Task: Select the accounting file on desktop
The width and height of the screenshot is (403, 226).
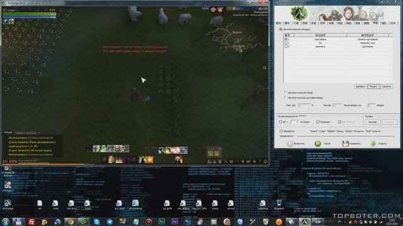Action: 135,205
